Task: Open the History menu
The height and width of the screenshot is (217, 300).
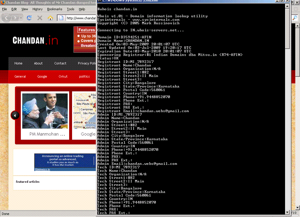Action: [37, 9]
